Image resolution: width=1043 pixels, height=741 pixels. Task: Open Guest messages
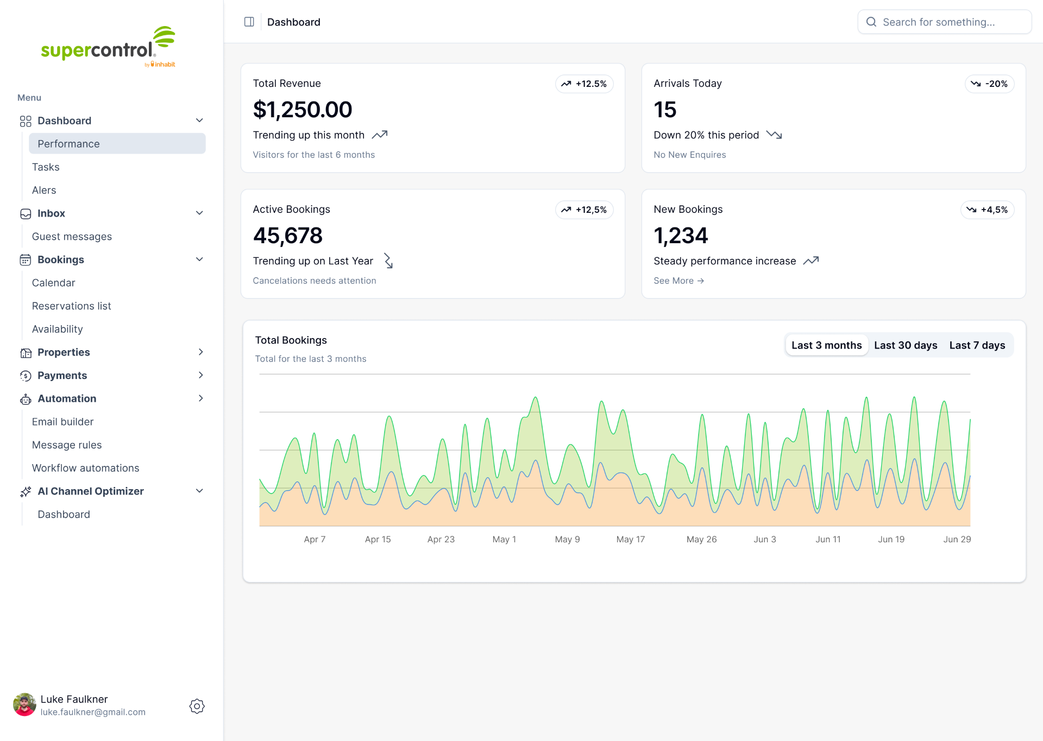72,237
